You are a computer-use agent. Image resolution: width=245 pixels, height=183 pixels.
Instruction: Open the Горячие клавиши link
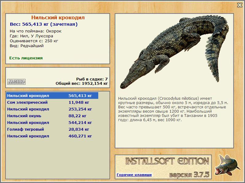point(134,175)
